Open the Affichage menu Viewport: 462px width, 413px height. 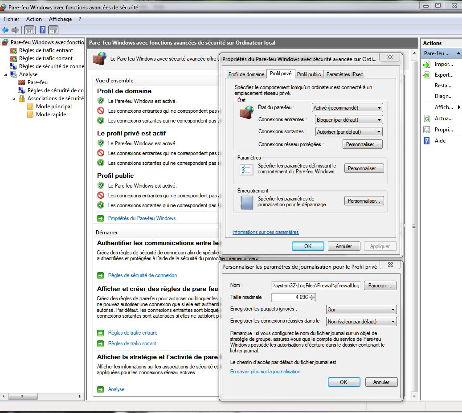pos(60,19)
